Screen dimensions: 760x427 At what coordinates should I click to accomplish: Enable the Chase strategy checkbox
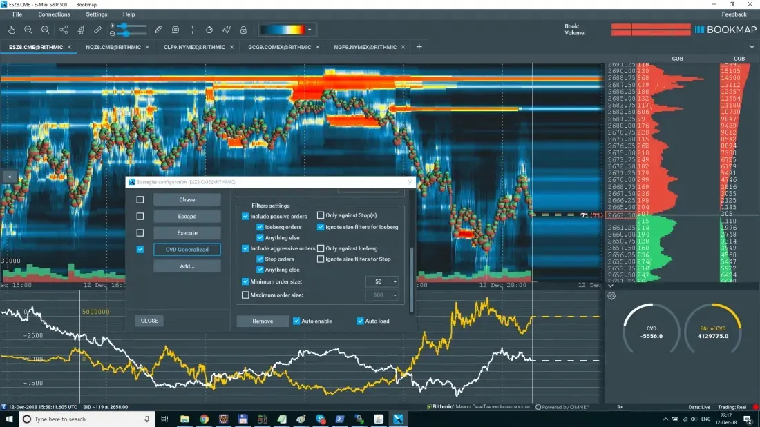[140, 200]
